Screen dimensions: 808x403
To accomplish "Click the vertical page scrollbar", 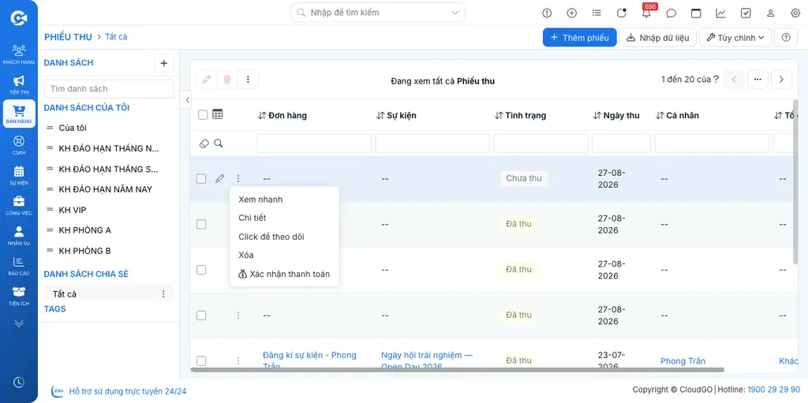I will coord(795,181).
